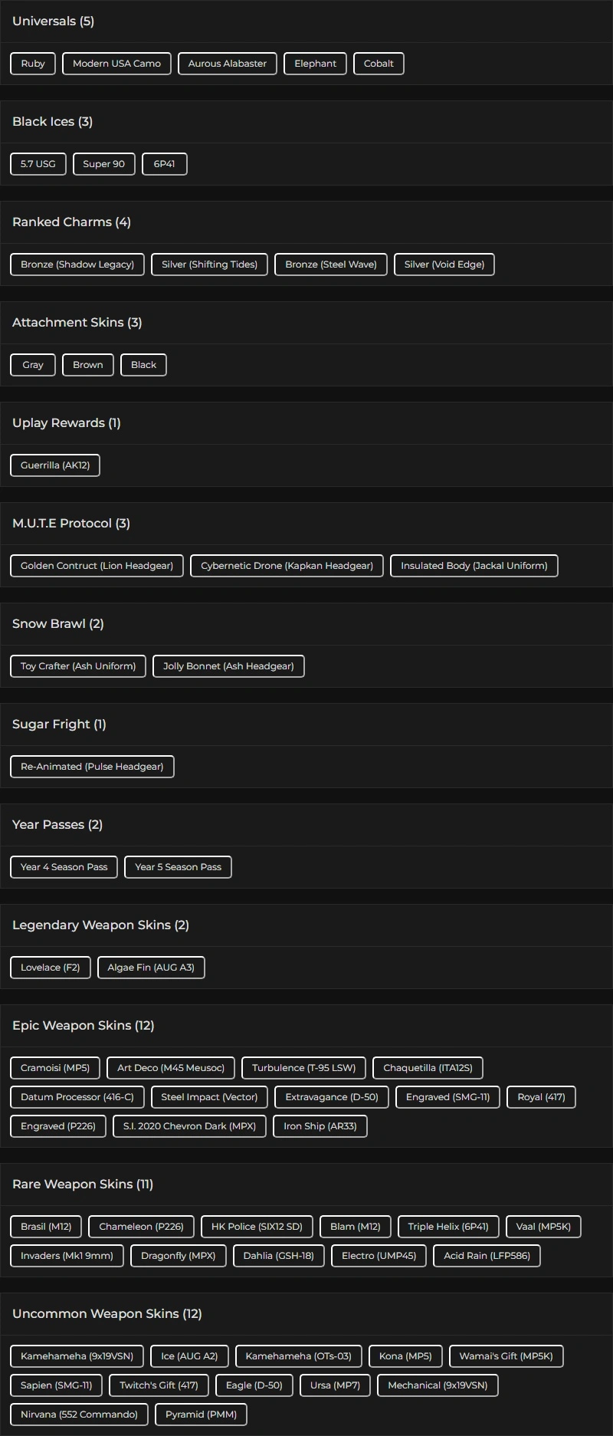Select the Year 5 Season Pass tag
613x1436 pixels.
click(x=178, y=867)
